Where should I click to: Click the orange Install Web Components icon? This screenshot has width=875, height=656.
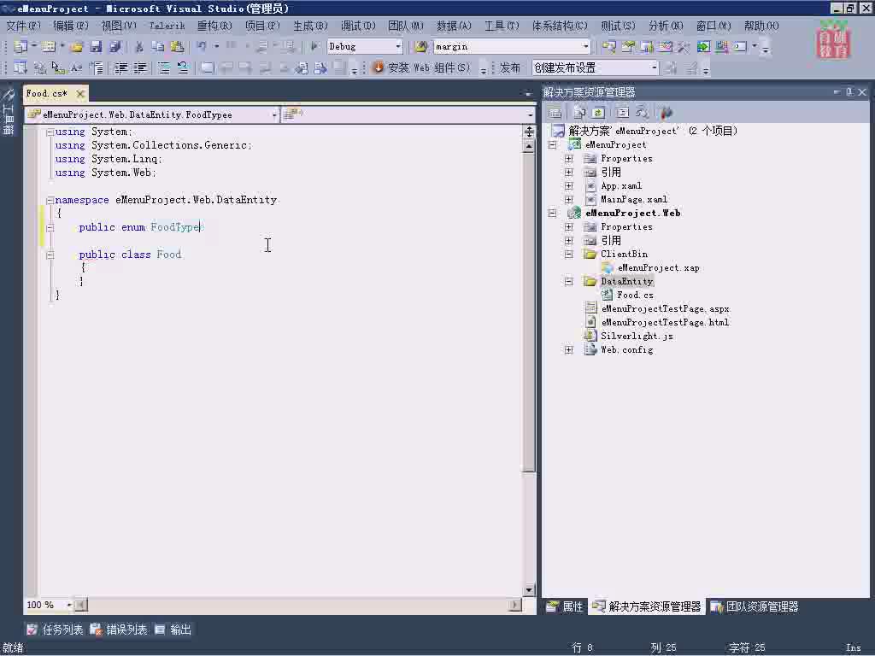pos(378,68)
